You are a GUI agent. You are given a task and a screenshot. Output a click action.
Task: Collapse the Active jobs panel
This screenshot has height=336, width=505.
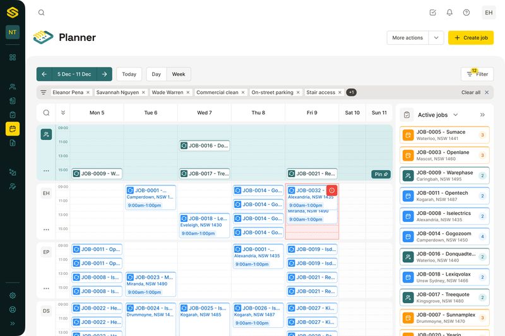482,115
